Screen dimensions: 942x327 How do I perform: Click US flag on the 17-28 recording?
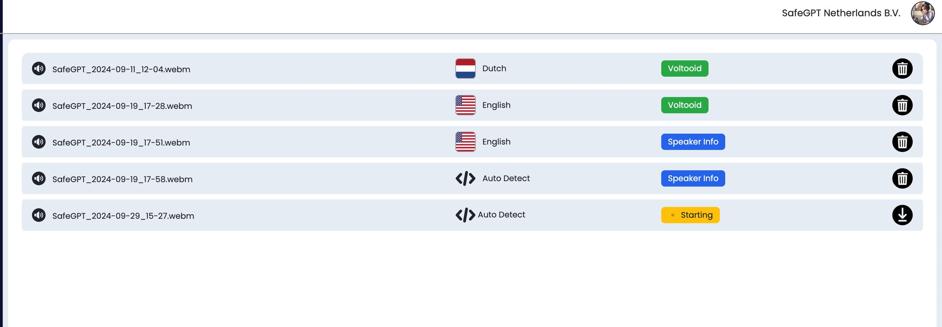click(465, 105)
